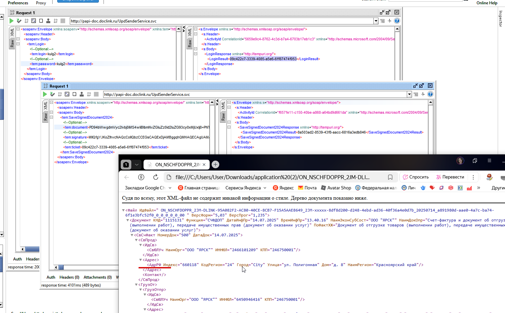
Task: Click plus icon beside the Login endpoint dropdown
Action: click(390, 21)
